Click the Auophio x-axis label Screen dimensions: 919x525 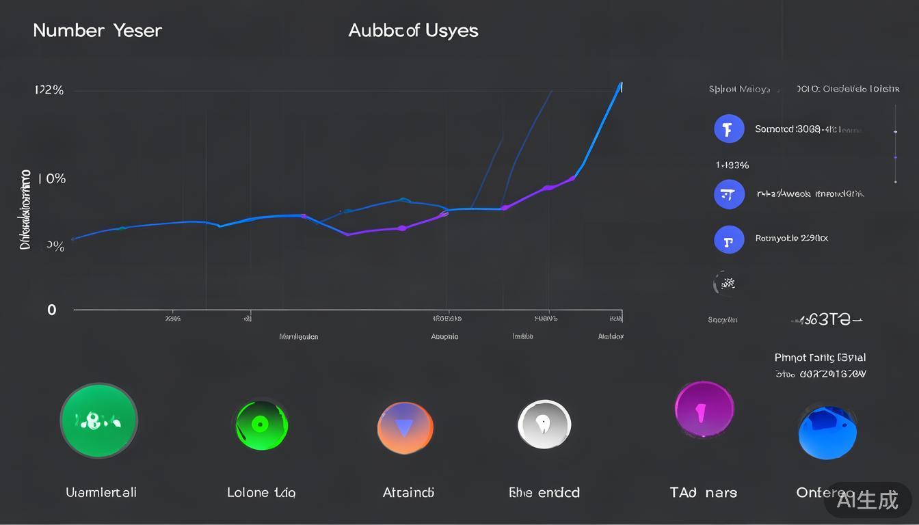[444, 337]
